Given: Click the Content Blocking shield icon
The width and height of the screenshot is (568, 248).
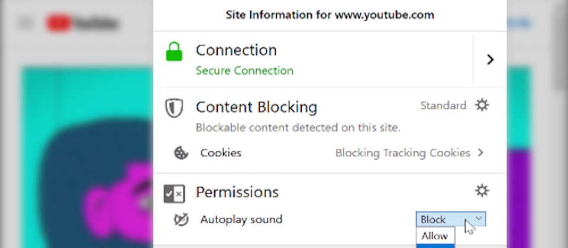Looking at the screenshot, I should pyautogui.click(x=174, y=108).
